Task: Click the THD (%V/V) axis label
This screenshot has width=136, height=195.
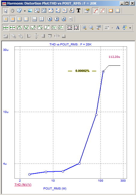Action: pos(23,185)
